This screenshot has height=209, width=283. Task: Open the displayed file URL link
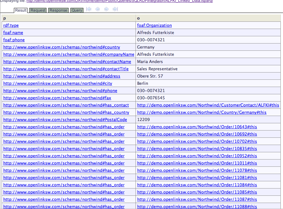point(119,1)
